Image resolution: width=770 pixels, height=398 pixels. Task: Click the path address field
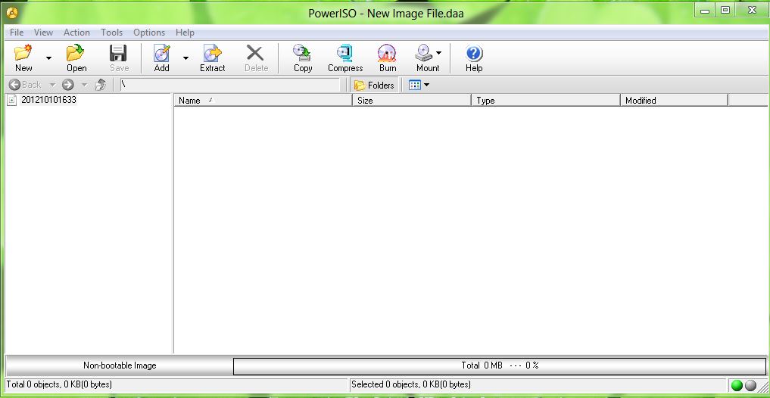pos(230,85)
